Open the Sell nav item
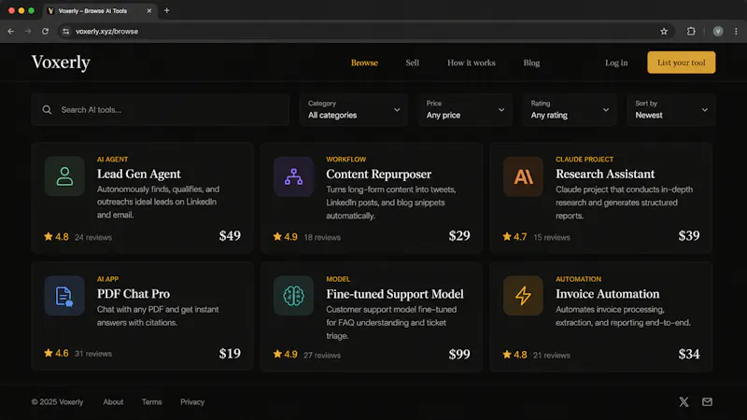Image resolution: width=747 pixels, height=420 pixels. 412,63
